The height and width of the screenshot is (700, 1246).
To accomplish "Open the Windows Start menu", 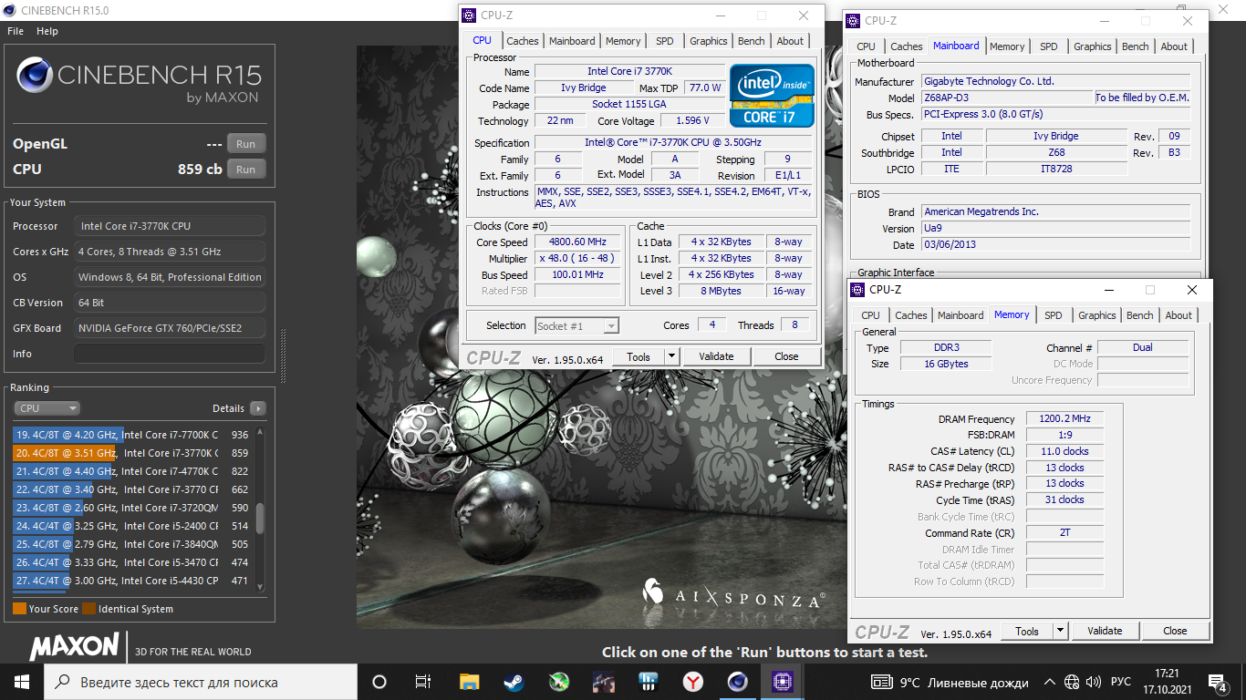I will click(x=22, y=682).
